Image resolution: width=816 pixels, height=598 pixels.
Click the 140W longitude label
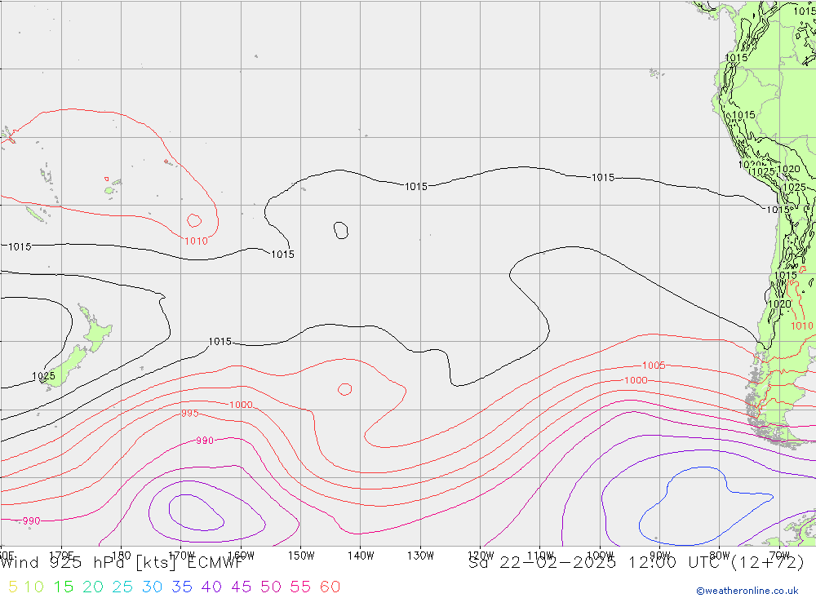point(361,556)
